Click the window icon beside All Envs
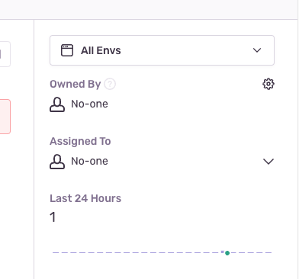Screen dimensions: 299x279 pyautogui.click(x=67, y=50)
